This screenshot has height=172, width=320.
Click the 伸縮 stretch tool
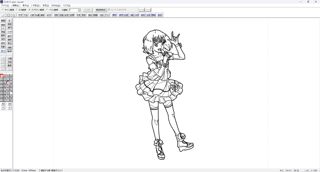(3, 32)
